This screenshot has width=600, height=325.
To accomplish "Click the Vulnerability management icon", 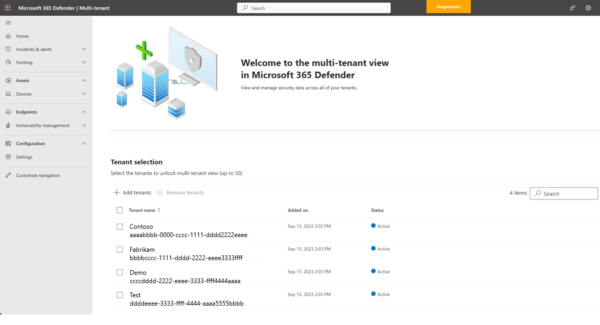I will (x=8, y=125).
